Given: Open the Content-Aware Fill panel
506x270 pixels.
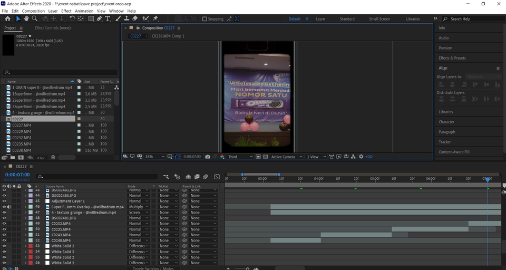Looking at the screenshot, I should (454, 152).
